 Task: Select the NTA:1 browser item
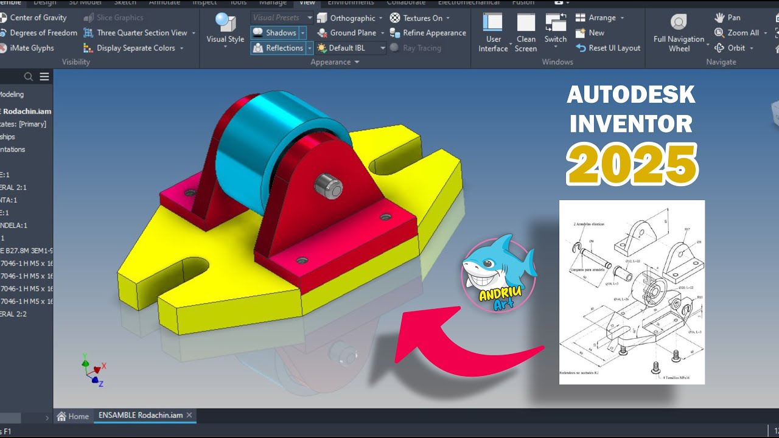coord(9,200)
